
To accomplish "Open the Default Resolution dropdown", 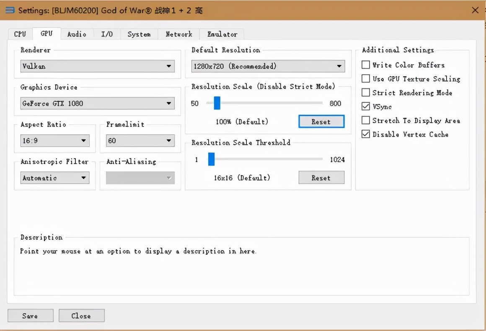I will [268, 66].
